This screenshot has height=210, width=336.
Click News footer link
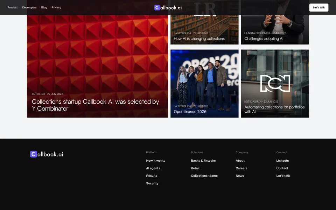point(239,176)
